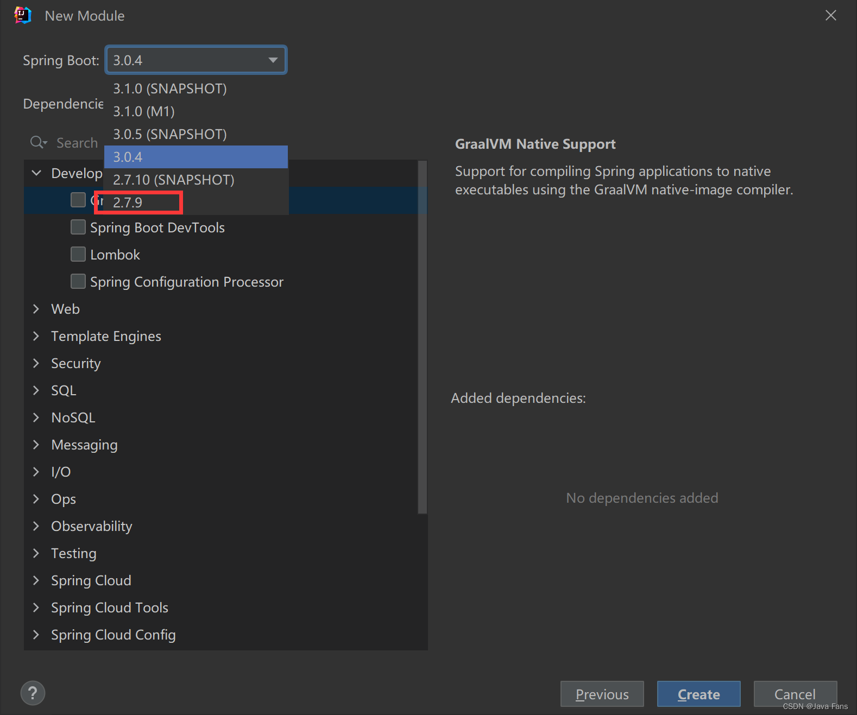Click the IntelliJ IDEA logo icon
The width and height of the screenshot is (857, 715).
pyautogui.click(x=23, y=15)
